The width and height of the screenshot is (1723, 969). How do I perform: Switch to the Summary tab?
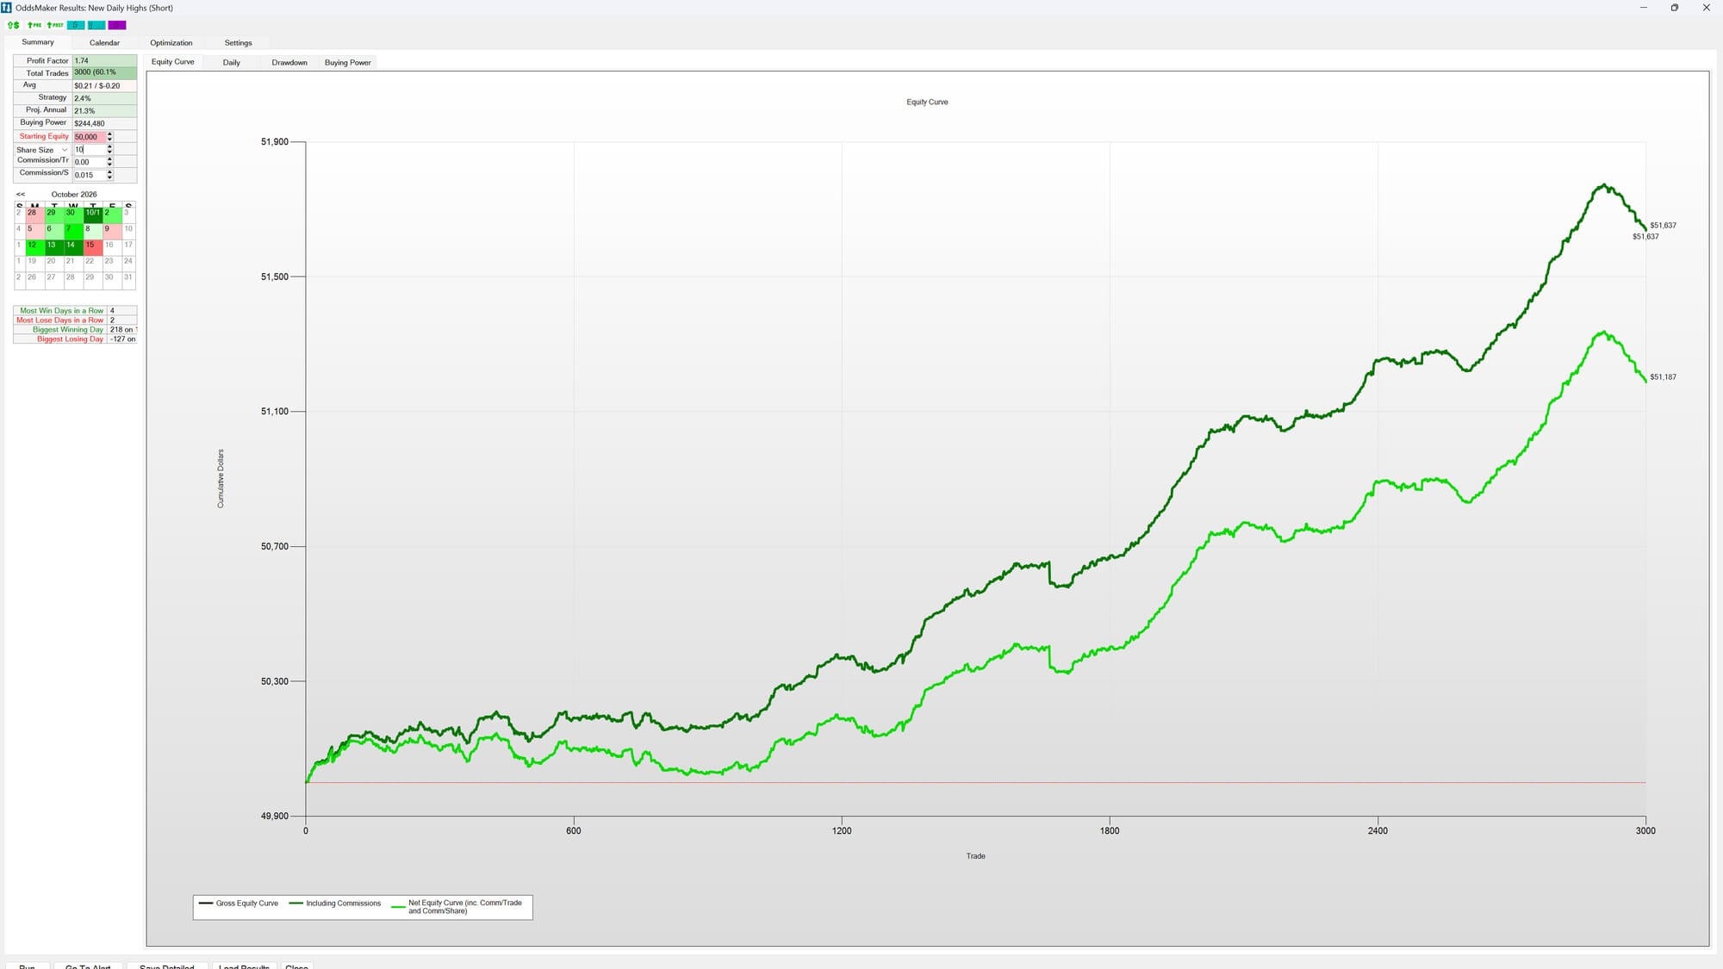pyautogui.click(x=38, y=42)
